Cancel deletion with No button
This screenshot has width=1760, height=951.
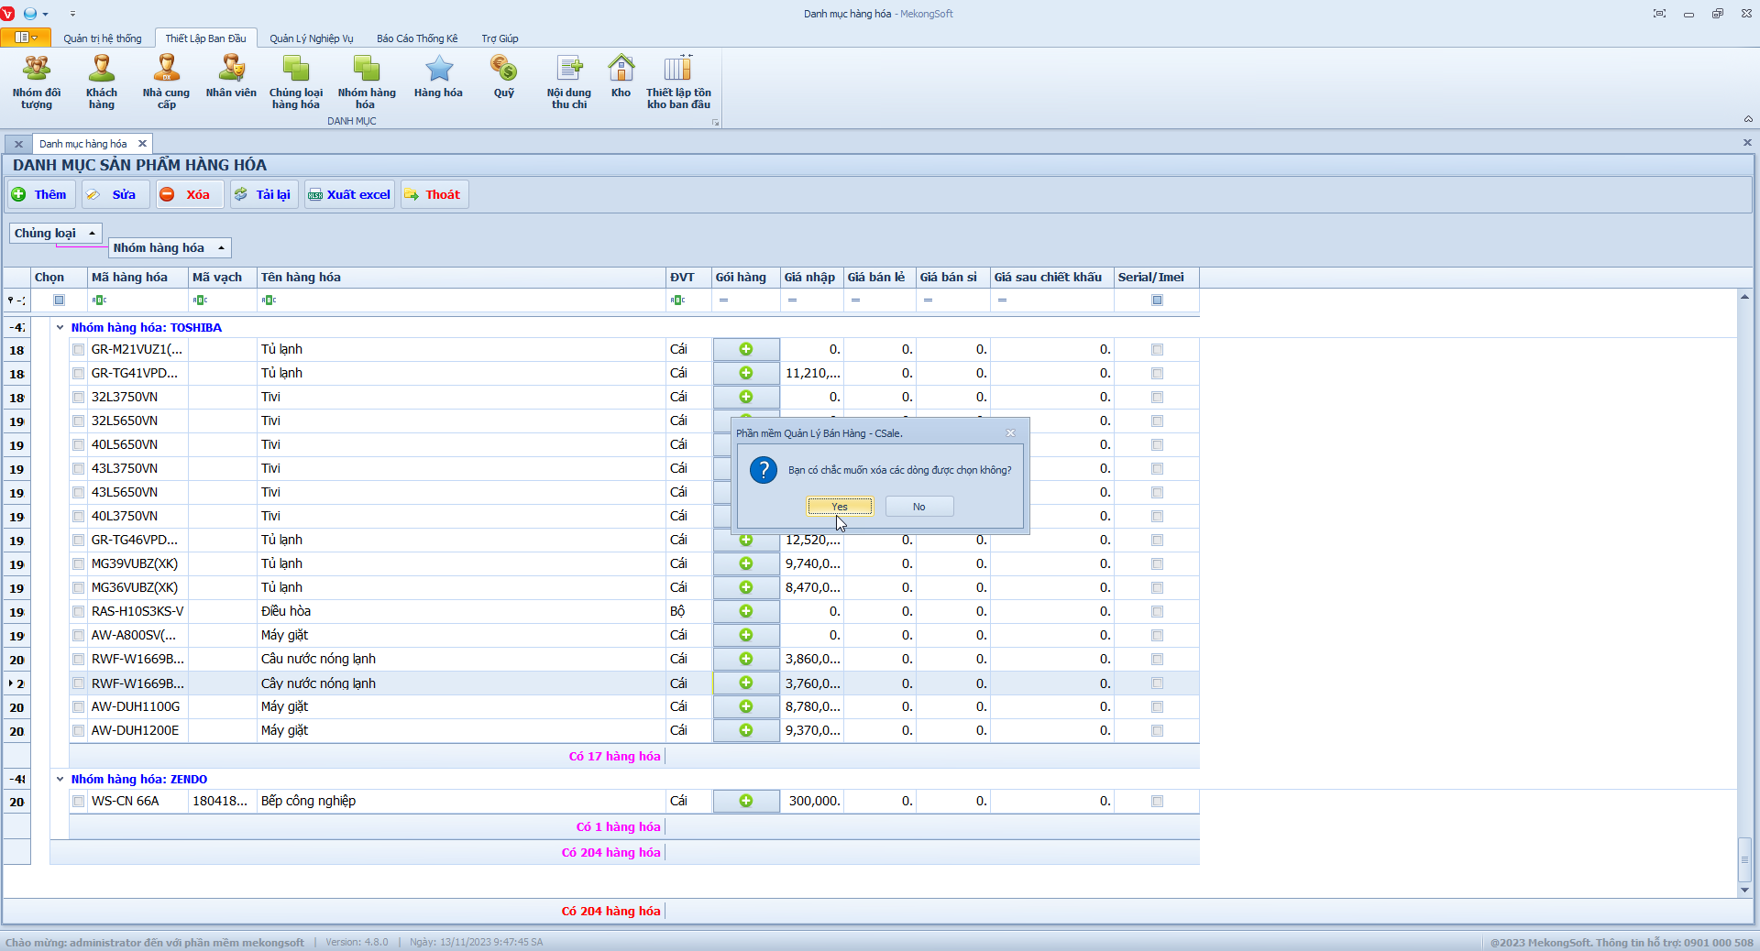point(918,507)
